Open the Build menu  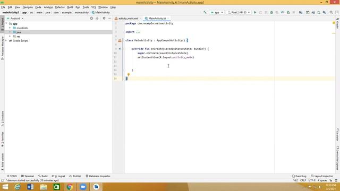pos(70,7)
